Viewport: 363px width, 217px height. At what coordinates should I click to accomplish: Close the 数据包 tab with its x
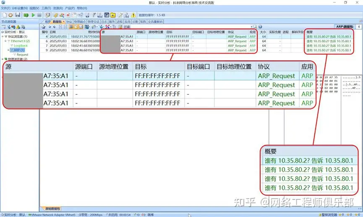pos(64,21)
